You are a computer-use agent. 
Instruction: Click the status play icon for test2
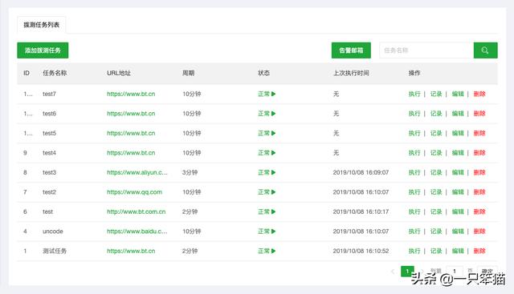(x=273, y=192)
